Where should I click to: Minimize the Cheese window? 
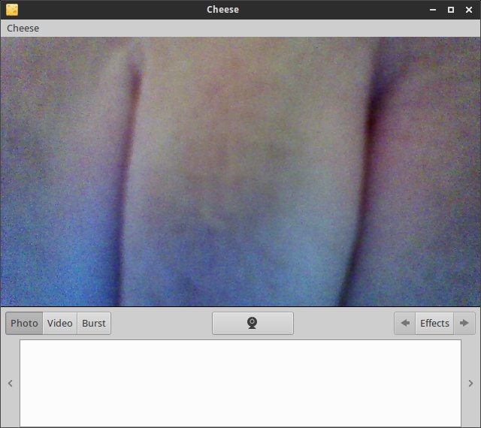coord(433,10)
